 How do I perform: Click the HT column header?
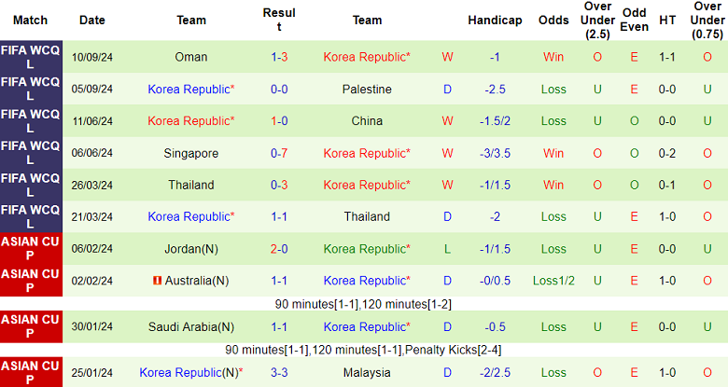click(667, 20)
